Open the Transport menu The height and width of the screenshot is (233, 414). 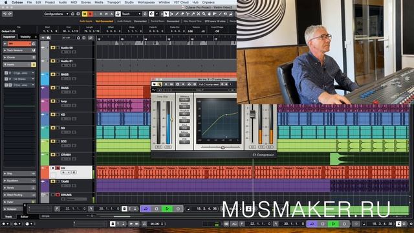(x=114, y=3)
